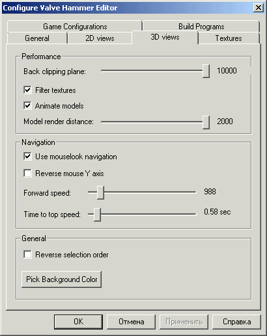Open the Textures tab
The height and width of the screenshot is (336, 267).
click(x=229, y=38)
